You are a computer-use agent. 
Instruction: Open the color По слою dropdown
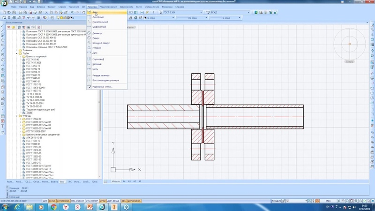coord(173,18)
